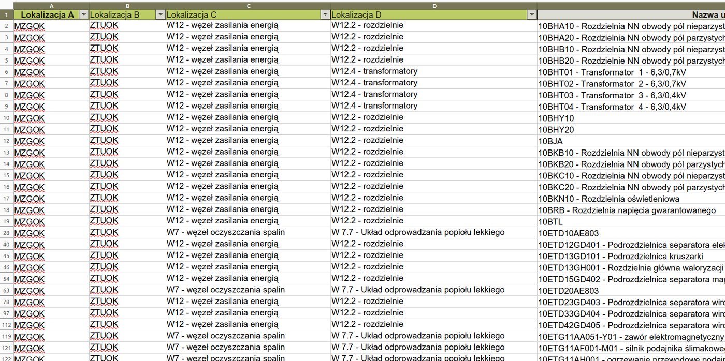Click the 10BRB - Rozdzielnia napięcia gwarantowanego cell
725x361 pixels.
[631, 210]
